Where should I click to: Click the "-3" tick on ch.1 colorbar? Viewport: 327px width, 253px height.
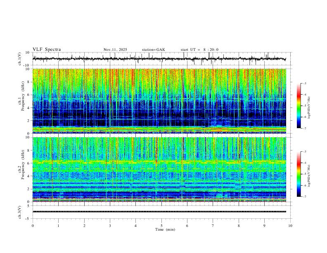(x=304, y=83)
